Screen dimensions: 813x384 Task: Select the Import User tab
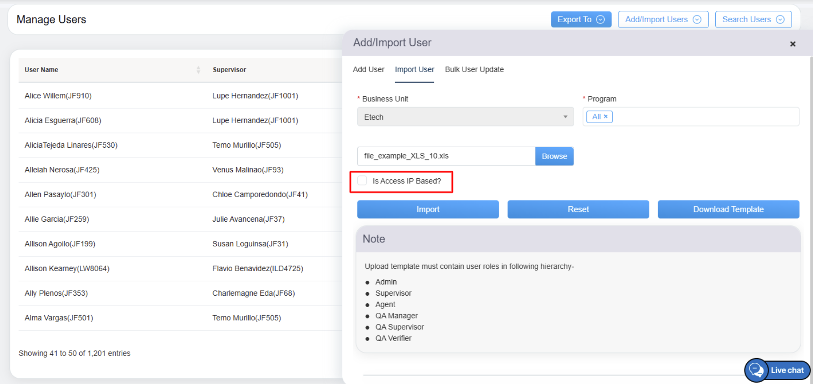414,69
